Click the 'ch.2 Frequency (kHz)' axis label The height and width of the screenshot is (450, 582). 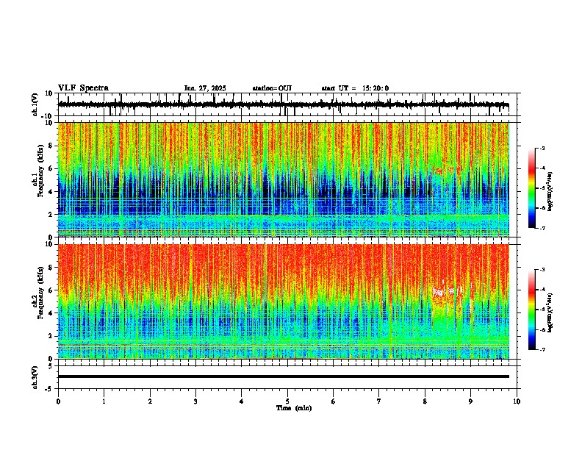37,293
